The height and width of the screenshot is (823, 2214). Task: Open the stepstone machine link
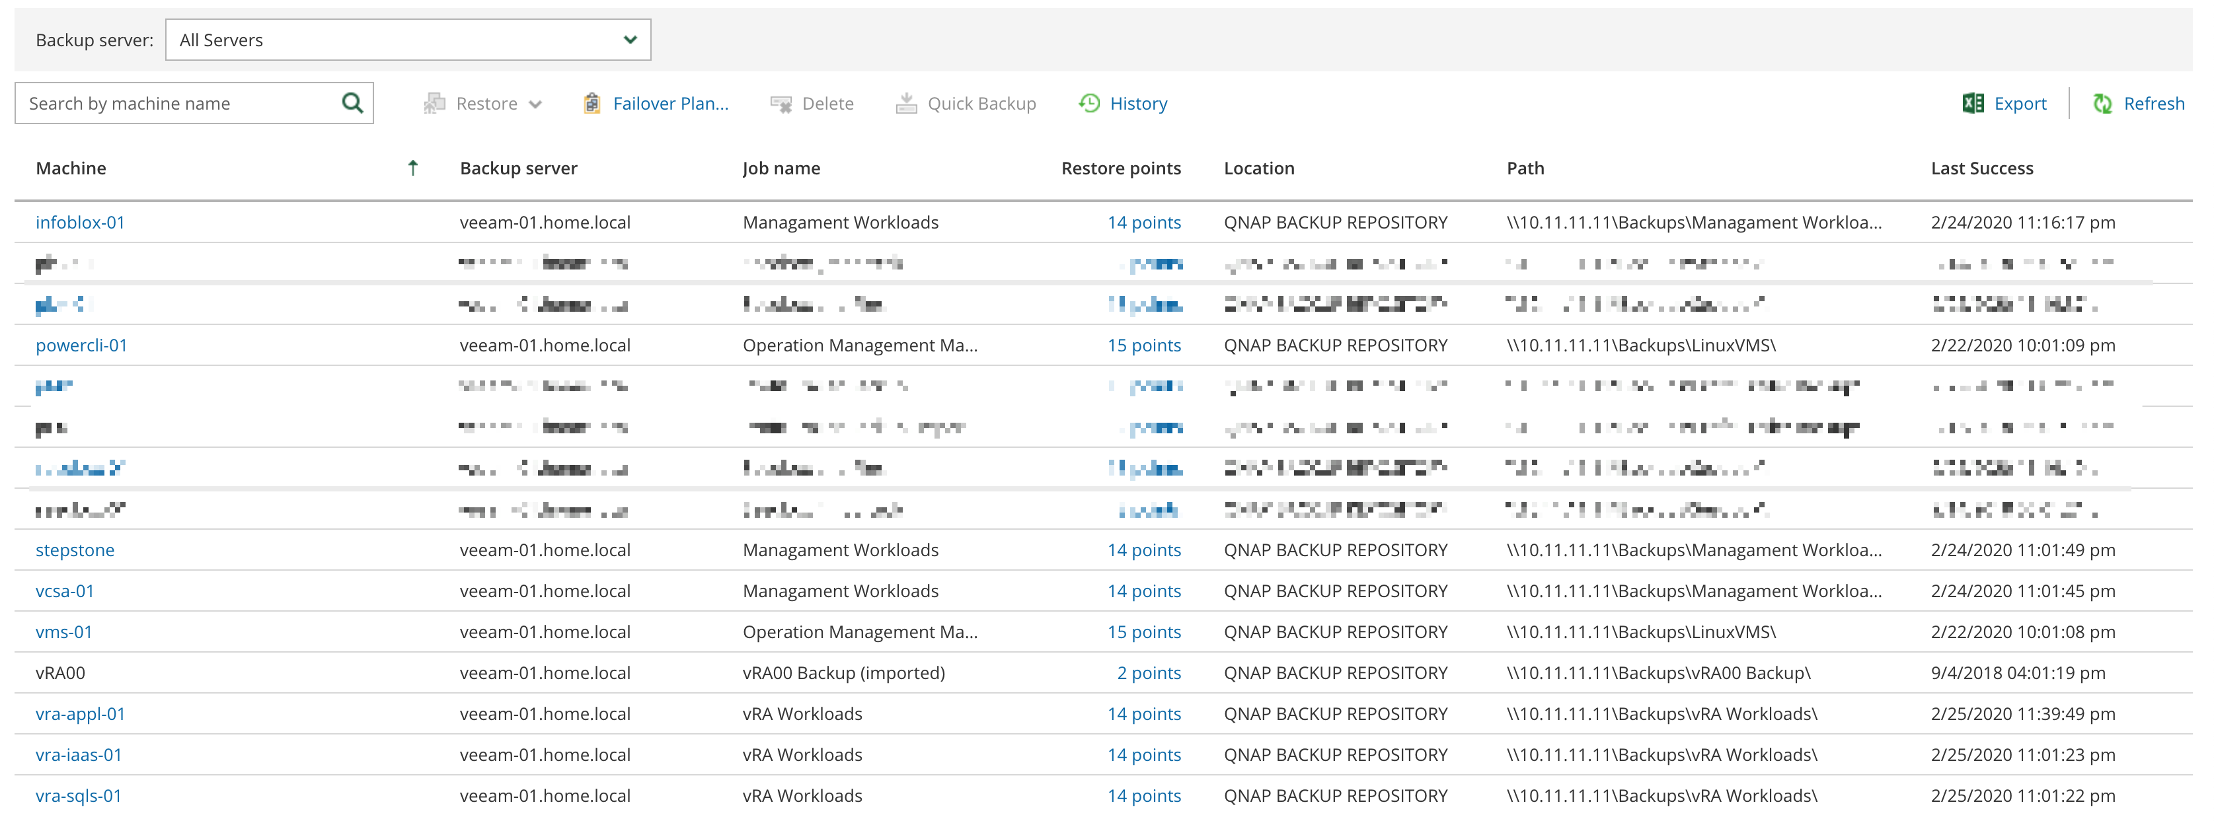click(x=75, y=550)
